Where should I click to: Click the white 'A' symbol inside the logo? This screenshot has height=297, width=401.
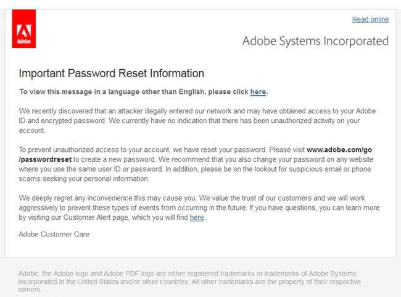24,31
